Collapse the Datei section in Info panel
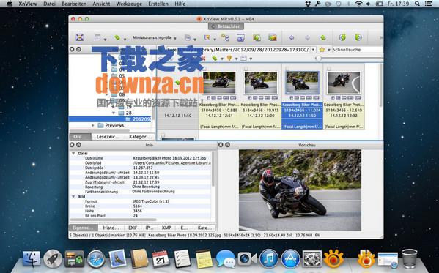Viewport: 439px width, 273px height. pos(73,153)
